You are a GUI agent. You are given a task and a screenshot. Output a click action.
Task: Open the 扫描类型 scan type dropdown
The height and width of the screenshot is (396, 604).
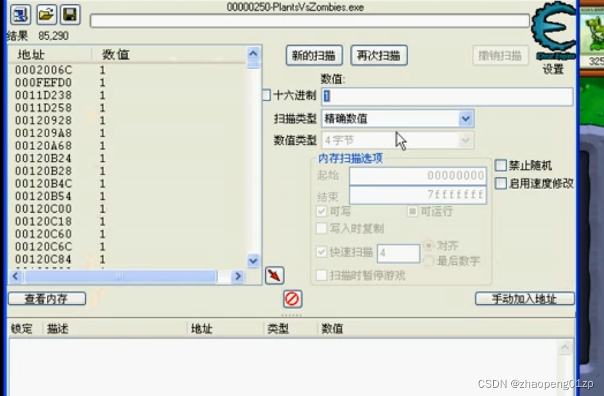(466, 118)
